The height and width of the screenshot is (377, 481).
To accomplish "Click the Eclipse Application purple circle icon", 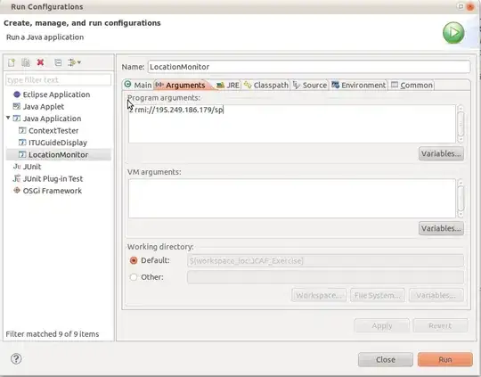I will click(17, 94).
